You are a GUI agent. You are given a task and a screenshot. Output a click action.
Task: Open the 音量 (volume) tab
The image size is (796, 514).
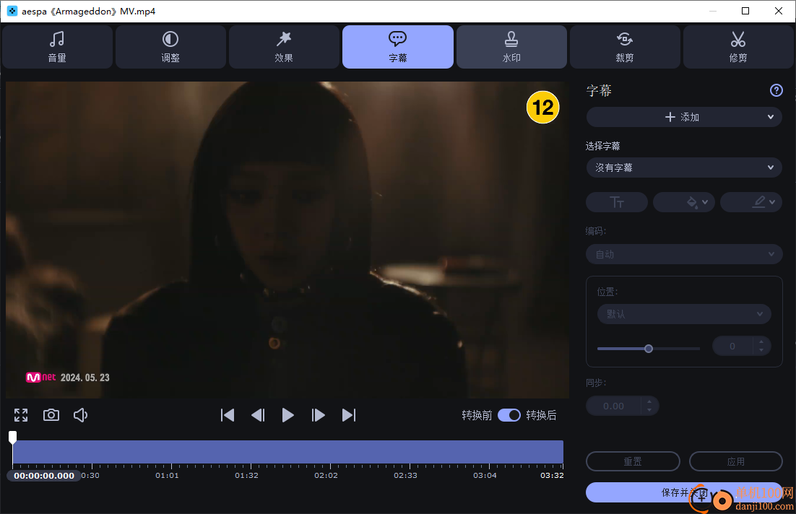pos(57,47)
